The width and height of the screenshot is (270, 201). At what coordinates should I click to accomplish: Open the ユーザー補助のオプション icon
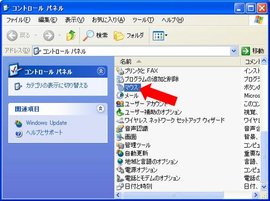pyautogui.click(x=120, y=112)
